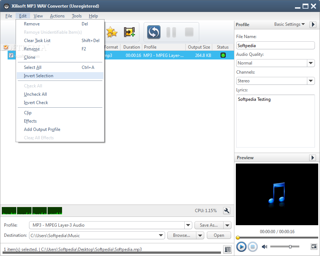Stop the preview playback
The image size is (320, 256).
click(x=253, y=247)
